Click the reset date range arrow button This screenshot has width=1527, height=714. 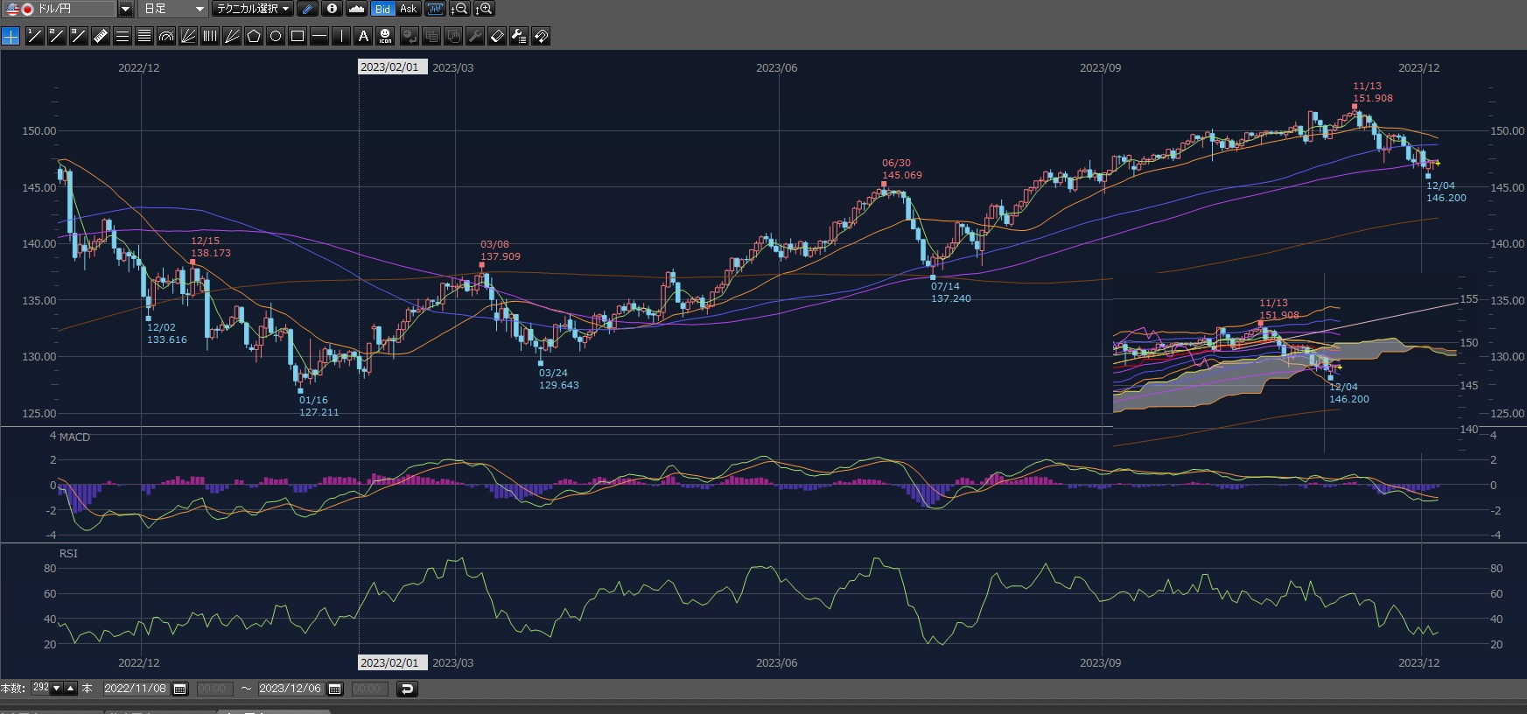(407, 689)
